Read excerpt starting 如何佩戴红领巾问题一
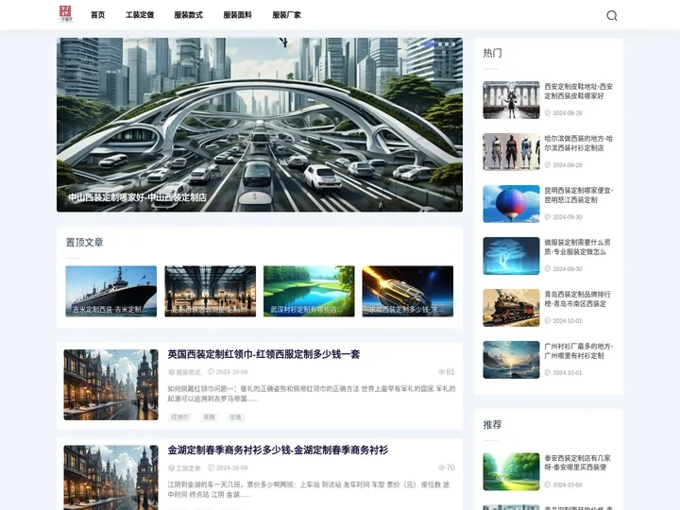 click(312, 393)
